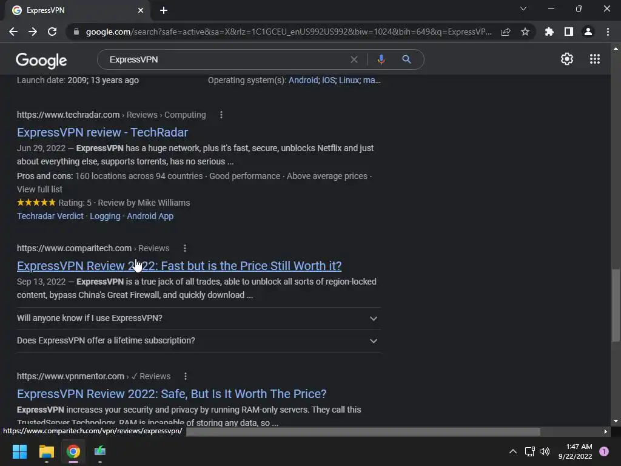Open the 'View full list' link
The width and height of the screenshot is (621, 466).
(39, 189)
